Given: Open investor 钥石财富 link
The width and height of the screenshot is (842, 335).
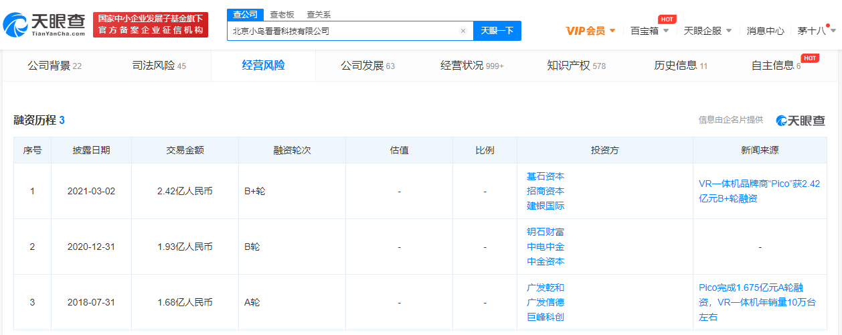Looking at the screenshot, I should coord(545,232).
